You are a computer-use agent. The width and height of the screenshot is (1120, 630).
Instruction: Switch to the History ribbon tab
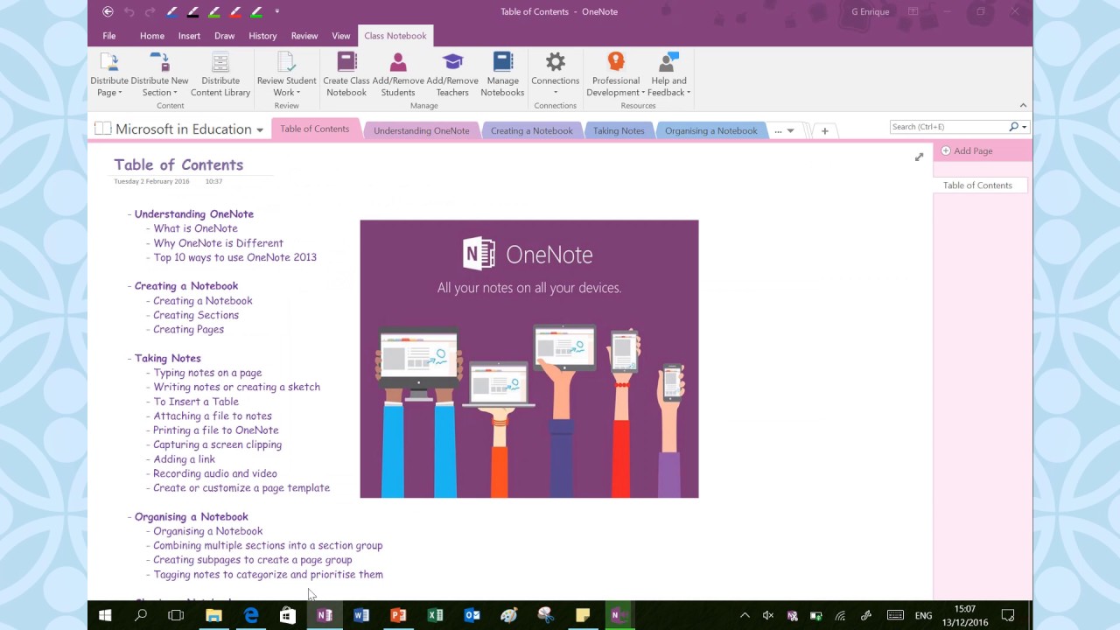tap(262, 36)
